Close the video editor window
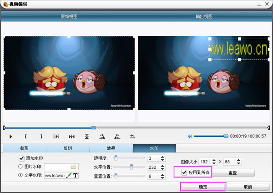This screenshot has width=273, height=193. pyautogui.click(x=267, y=4)
